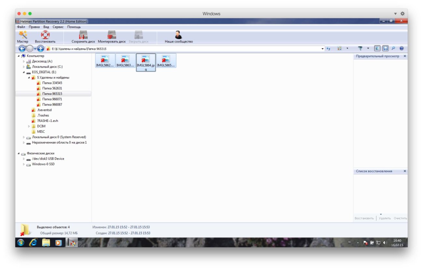
Task: Open the Сервис menu
Action: pyautogui.click(x=58, y=27)
